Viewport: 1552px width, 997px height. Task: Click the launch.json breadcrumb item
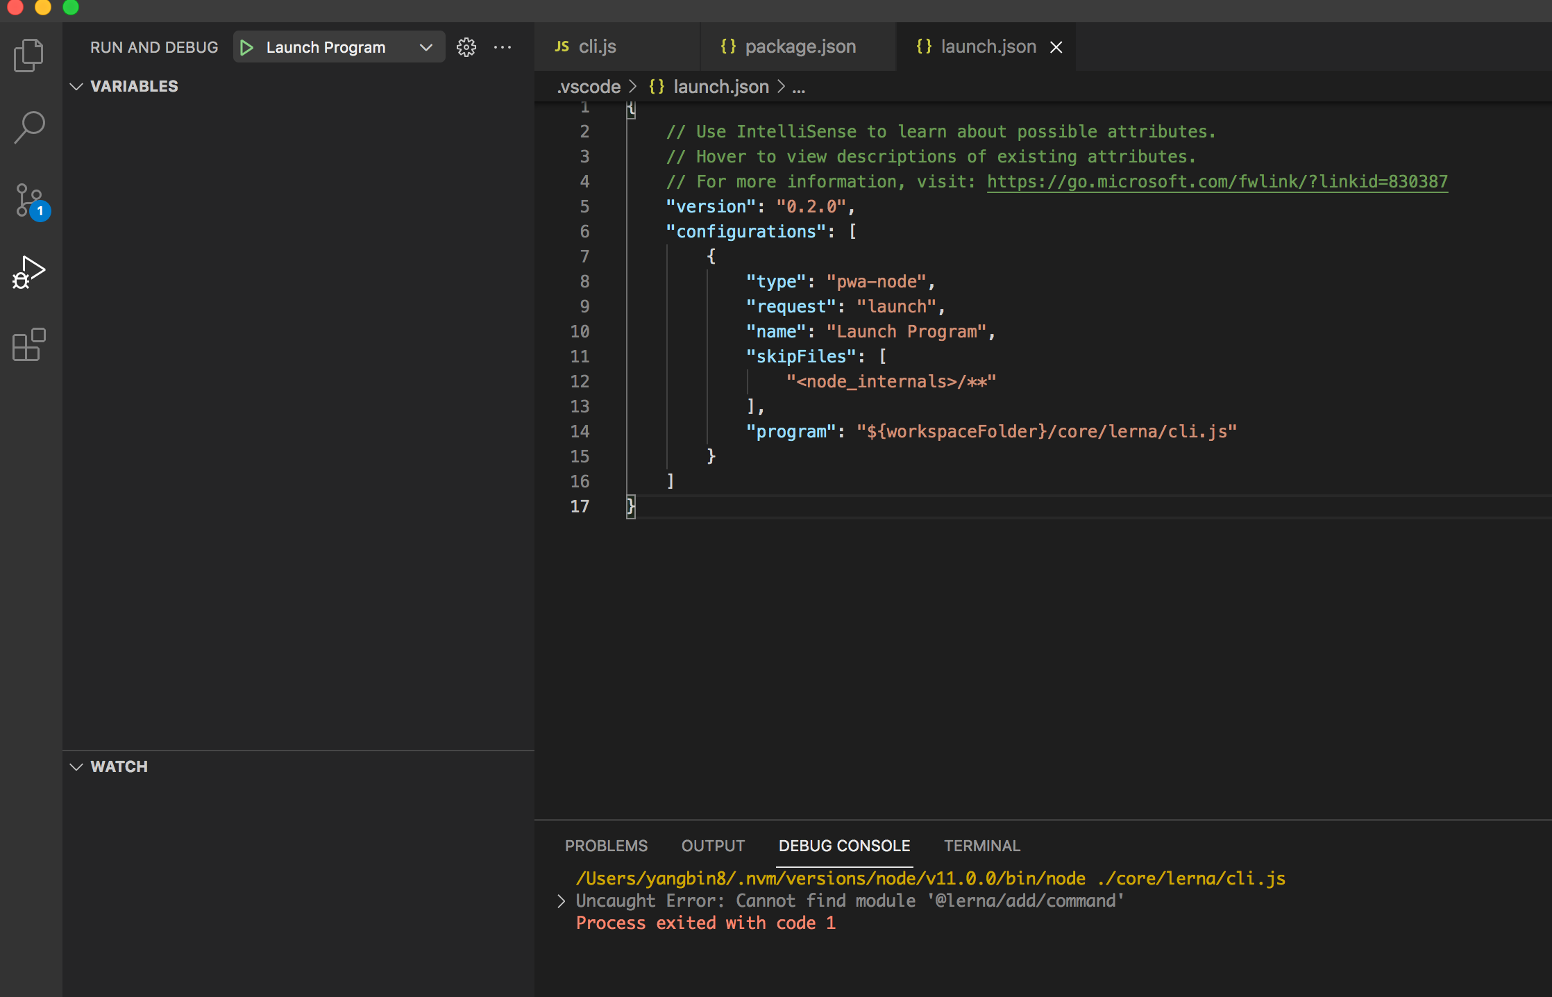[x=721, y=87]
